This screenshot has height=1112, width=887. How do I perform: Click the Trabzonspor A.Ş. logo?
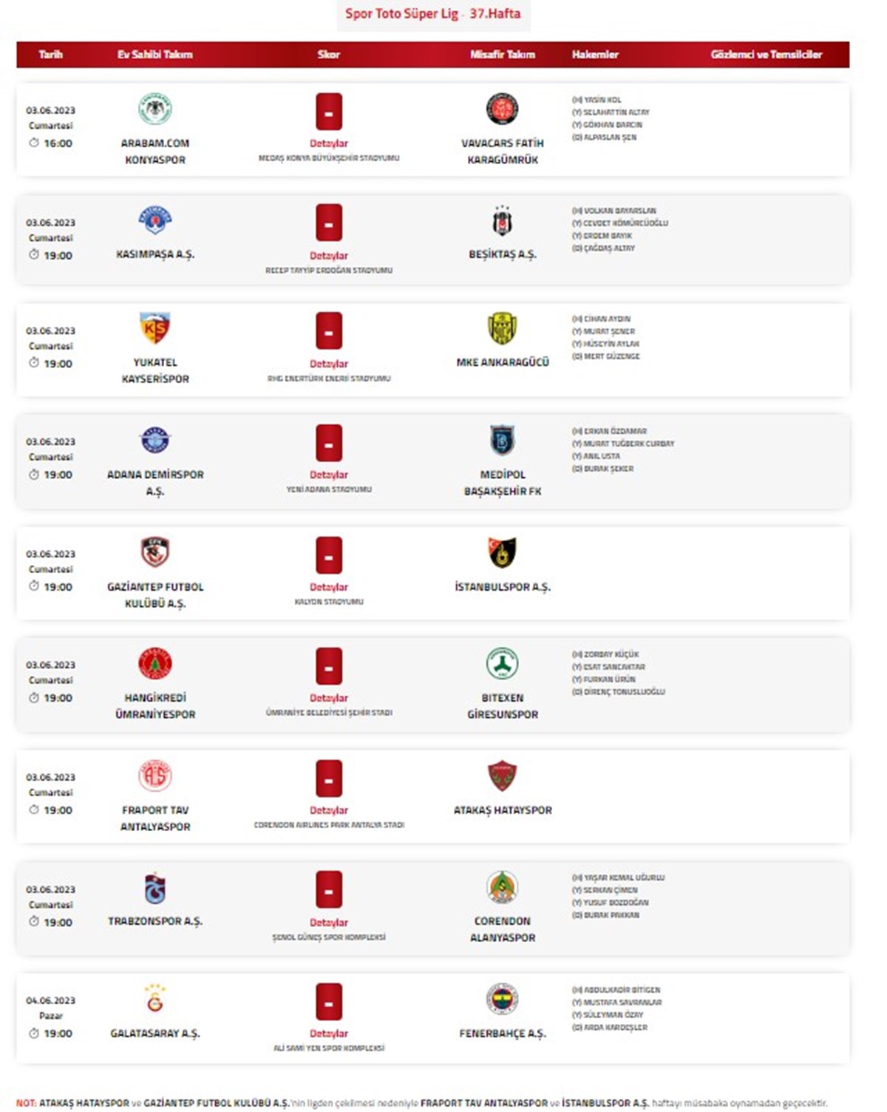coord(155,888)
